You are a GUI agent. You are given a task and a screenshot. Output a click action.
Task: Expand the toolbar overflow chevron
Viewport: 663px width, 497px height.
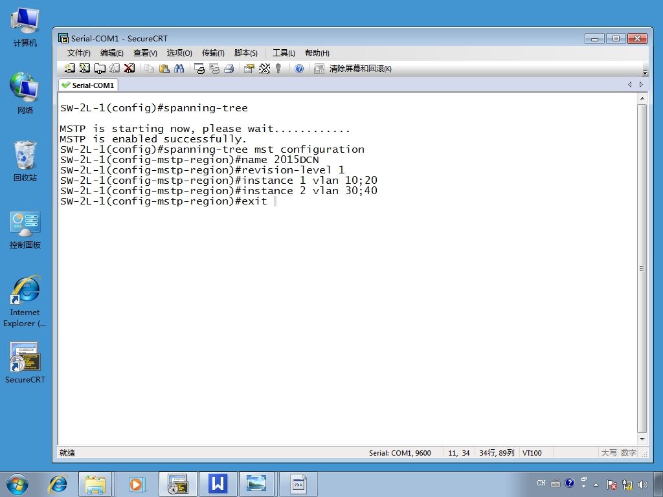click(x=645, y=72)
